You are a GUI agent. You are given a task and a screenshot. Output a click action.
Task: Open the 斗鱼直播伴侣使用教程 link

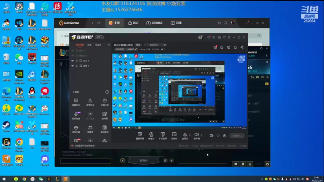coord(84,146)
